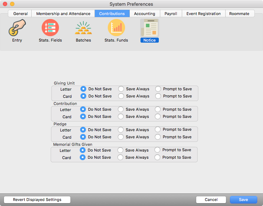This screenshot has height=206, width=263.
Task: Open the Membership and Attendance tab
Action: pos(63,14)
